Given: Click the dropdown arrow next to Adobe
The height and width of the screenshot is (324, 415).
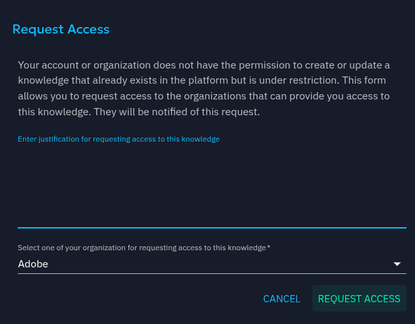Looking at the screenshot, I should click(397, 264).
